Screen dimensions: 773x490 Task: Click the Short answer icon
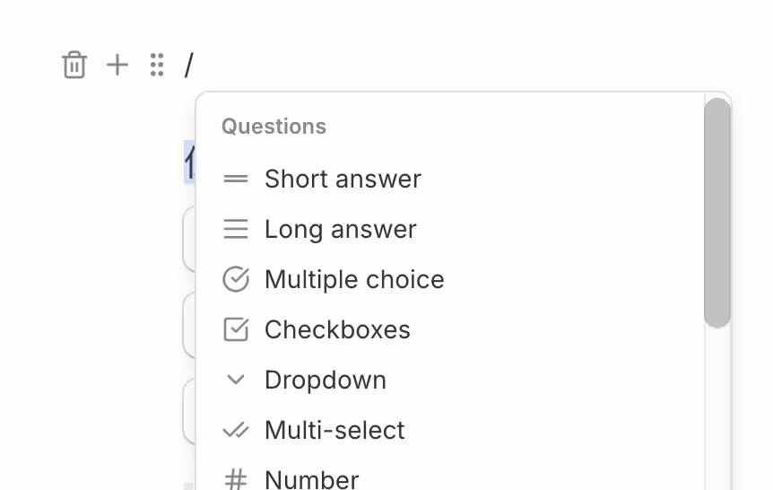coord(235,179)
